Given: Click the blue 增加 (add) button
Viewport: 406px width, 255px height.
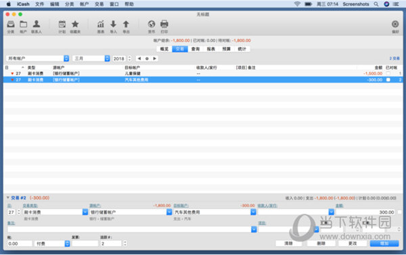Looking at the screenshot, I should [384, 244].
